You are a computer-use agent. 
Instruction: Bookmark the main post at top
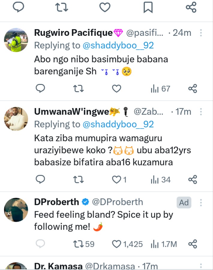coord(148,8)
